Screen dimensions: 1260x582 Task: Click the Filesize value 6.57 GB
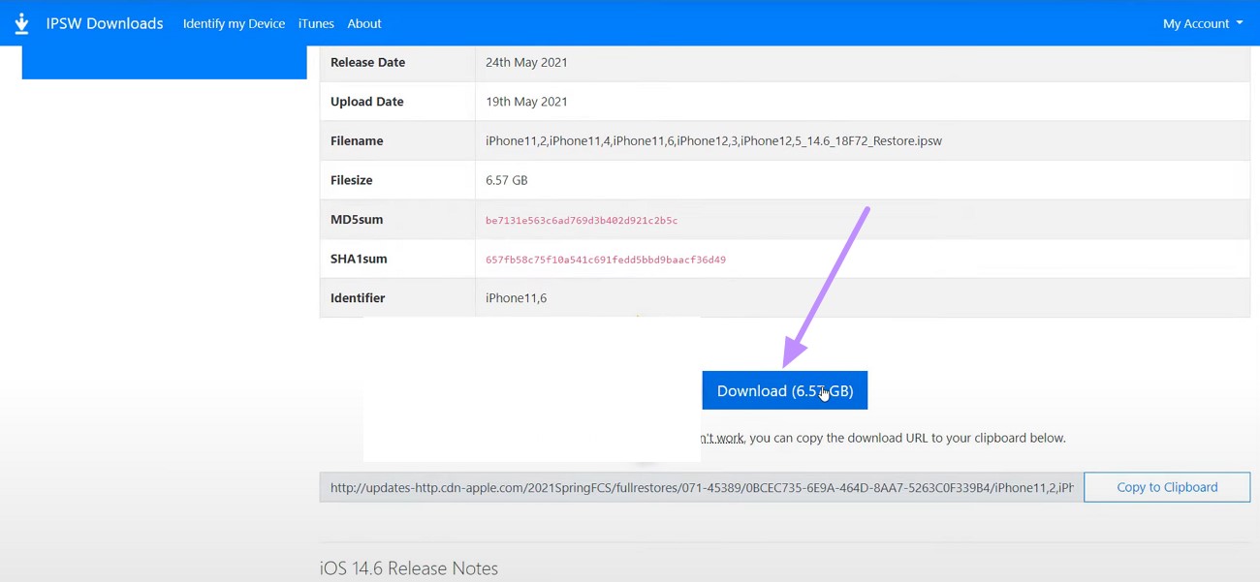[507, 180]
